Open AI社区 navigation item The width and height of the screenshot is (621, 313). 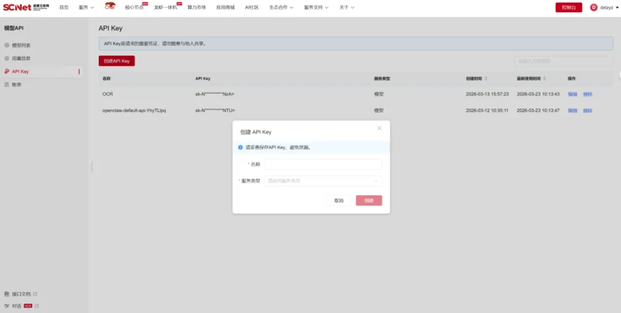tap(252, 7)
